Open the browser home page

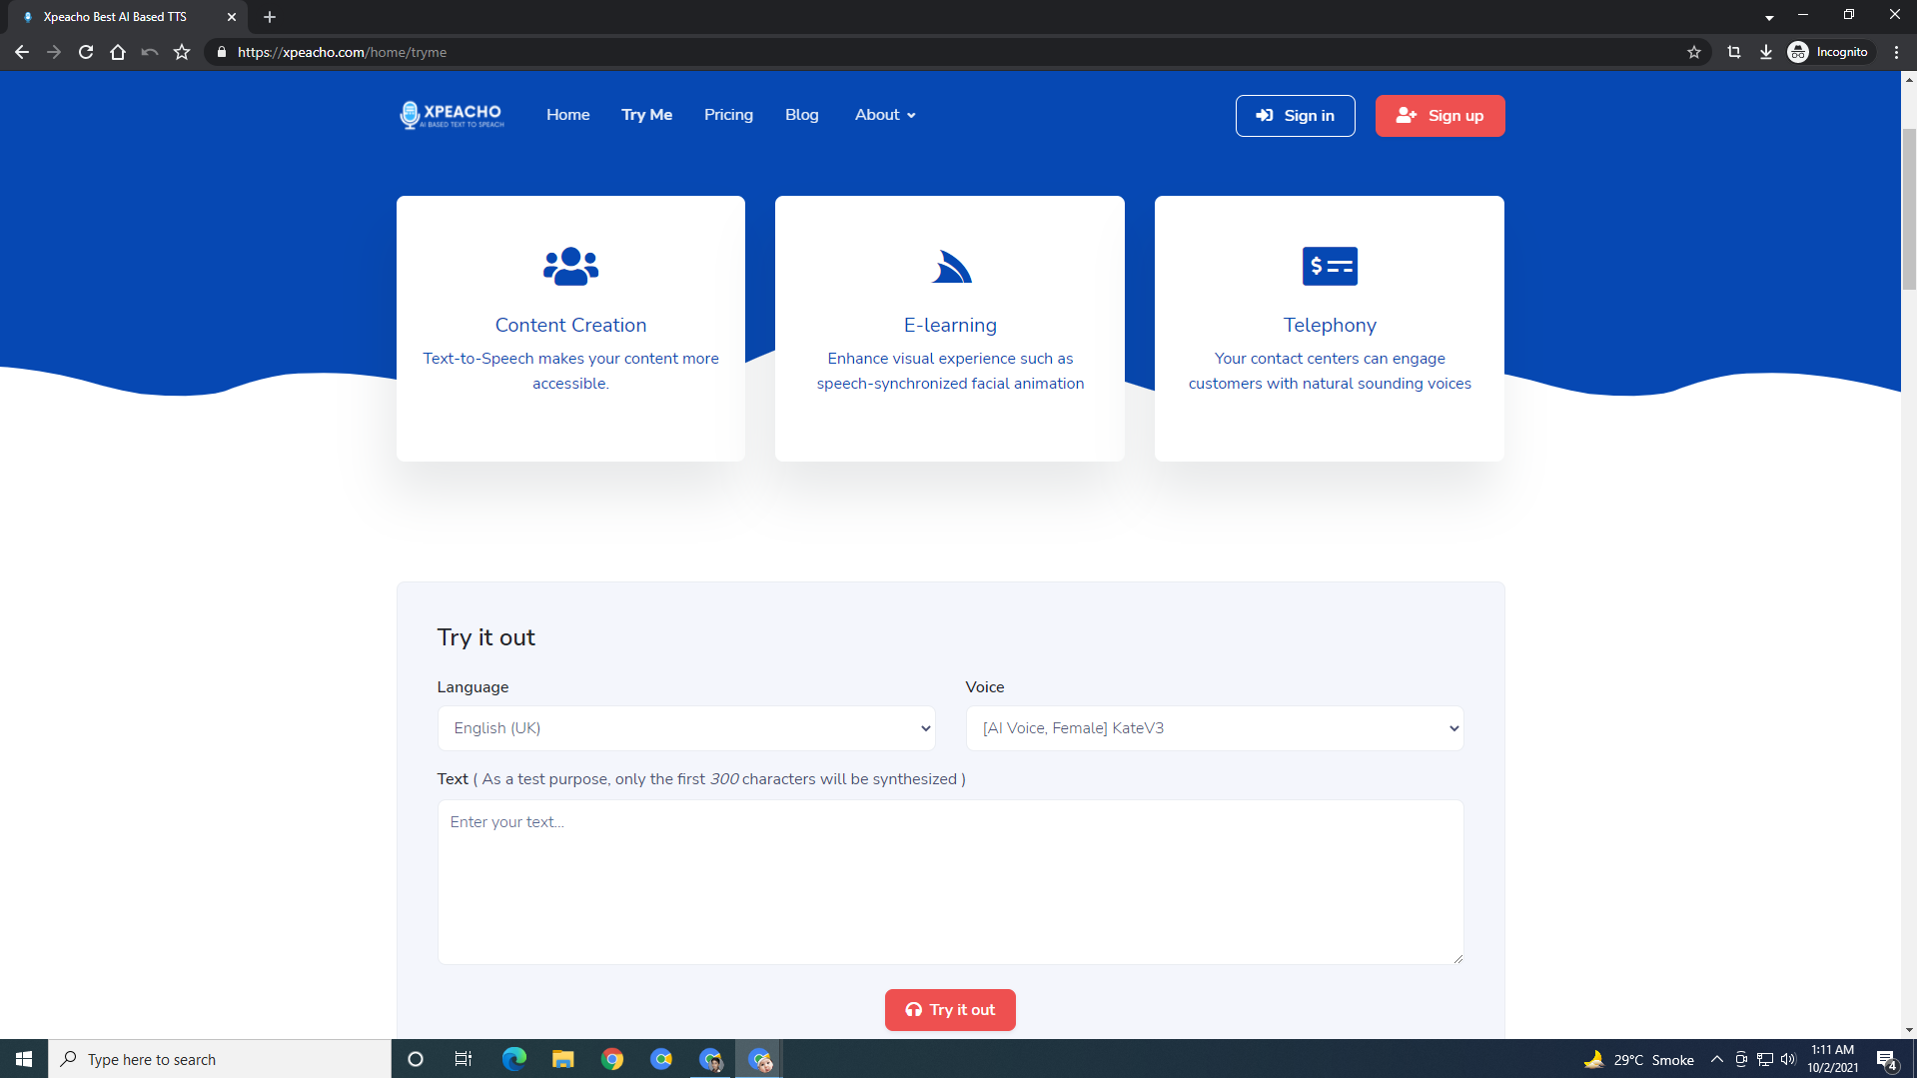[x=118, y=52]
